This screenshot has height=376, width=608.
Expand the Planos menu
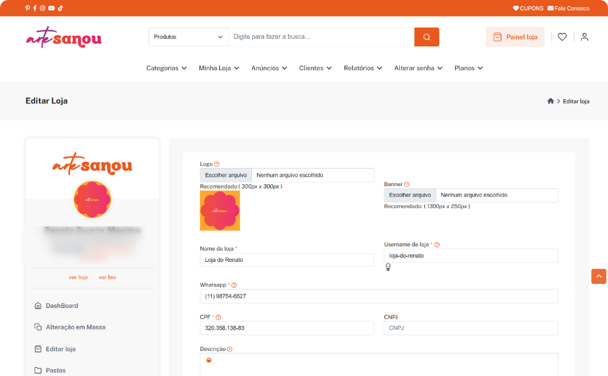[x=468, y=68]
